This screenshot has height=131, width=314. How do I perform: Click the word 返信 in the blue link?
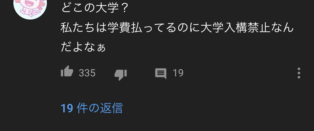(x=111, y=108)
